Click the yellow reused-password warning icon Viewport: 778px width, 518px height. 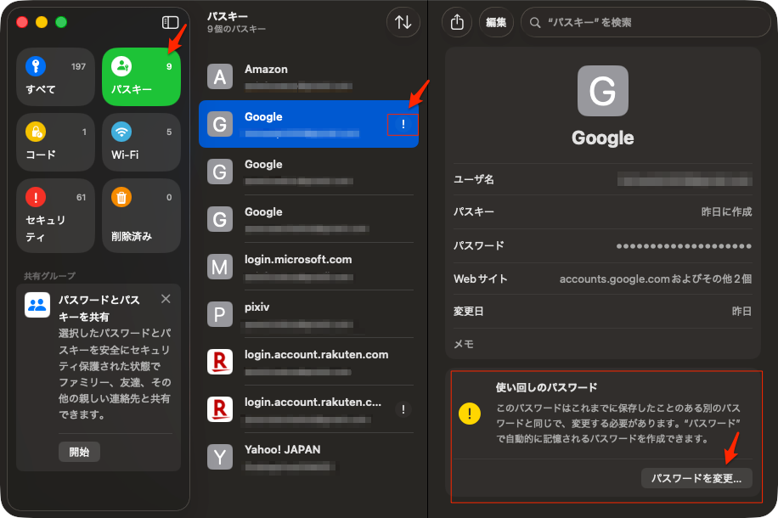click(x=470, y=414)
